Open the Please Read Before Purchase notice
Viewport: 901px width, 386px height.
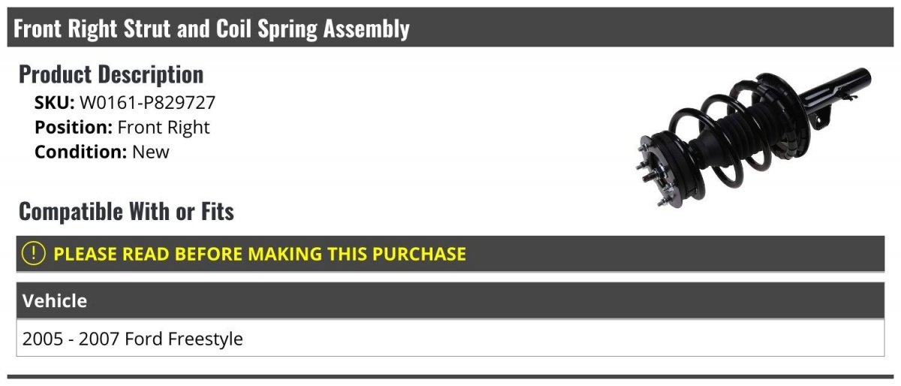point(260,254)
